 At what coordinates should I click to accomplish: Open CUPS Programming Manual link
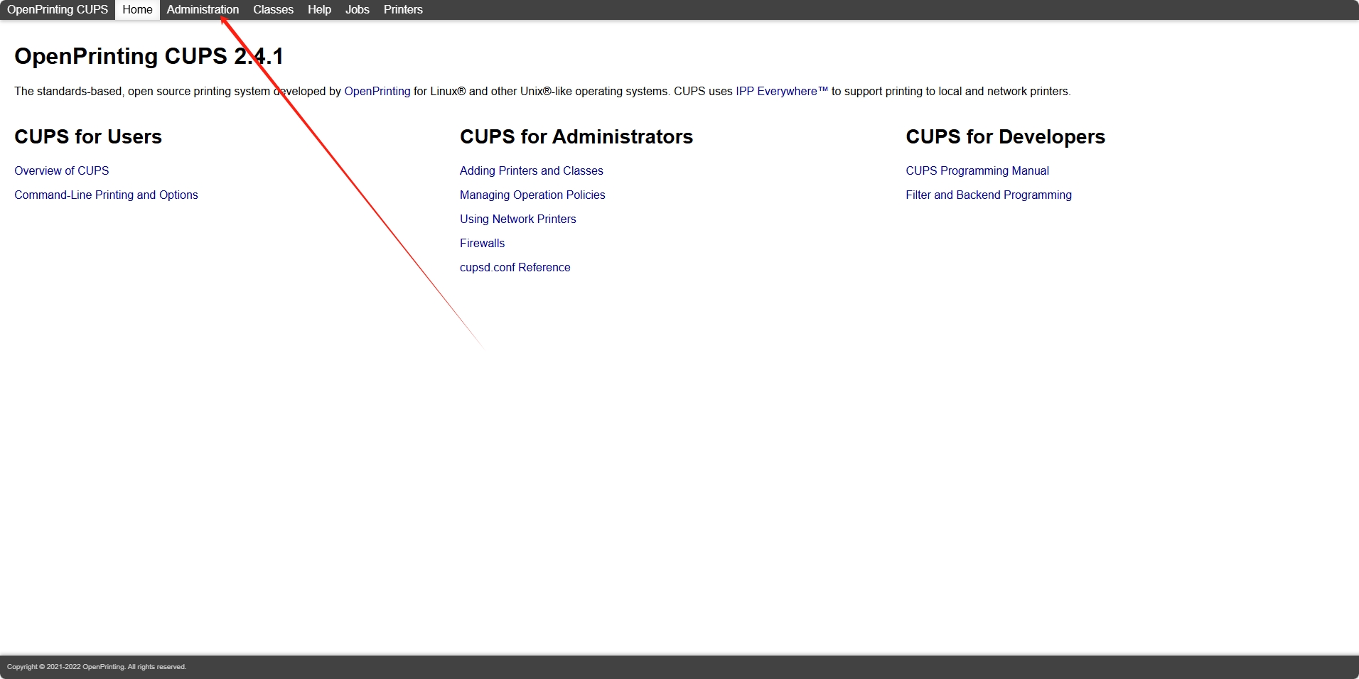click(977, 170)
